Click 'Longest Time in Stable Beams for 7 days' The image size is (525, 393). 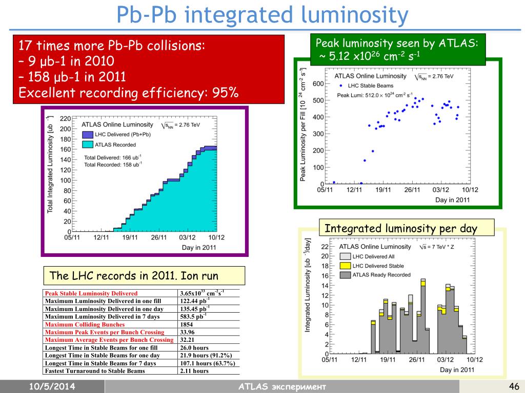(x=100, y=363)
